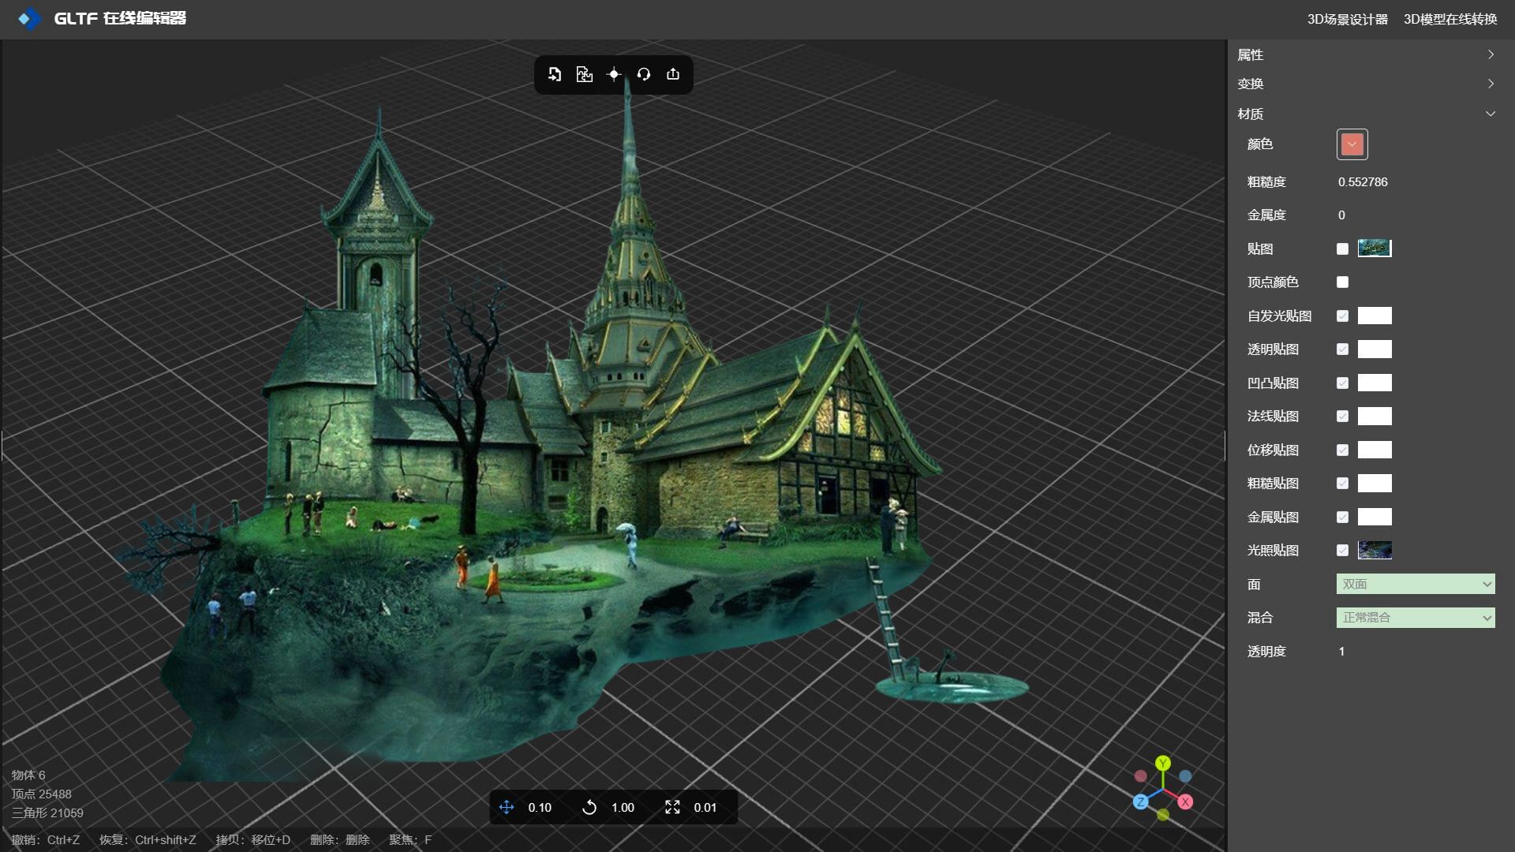This screenshot has width=1515, height=852.
Task: Toggle the 光照贴图 checkbox
Action: pos(1342,551)
